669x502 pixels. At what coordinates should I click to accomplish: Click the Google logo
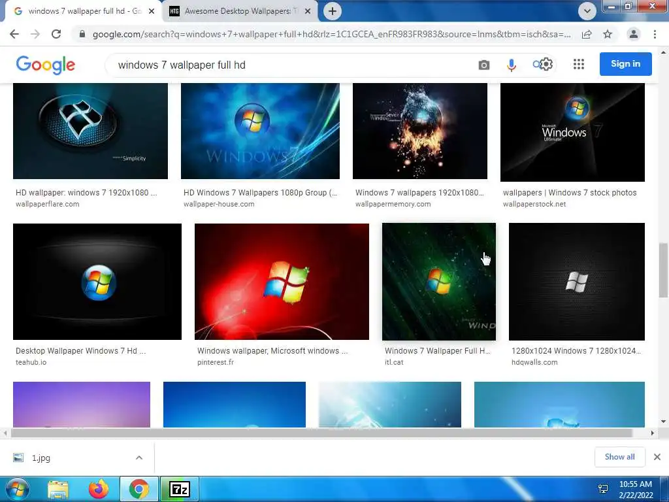pyautogui.click(x=46, y=65)
